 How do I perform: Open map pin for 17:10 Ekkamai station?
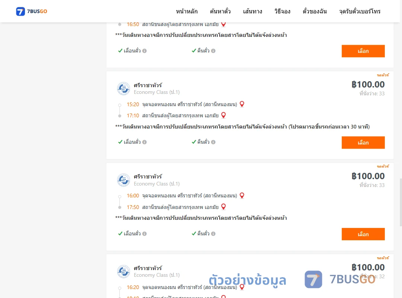224,115
